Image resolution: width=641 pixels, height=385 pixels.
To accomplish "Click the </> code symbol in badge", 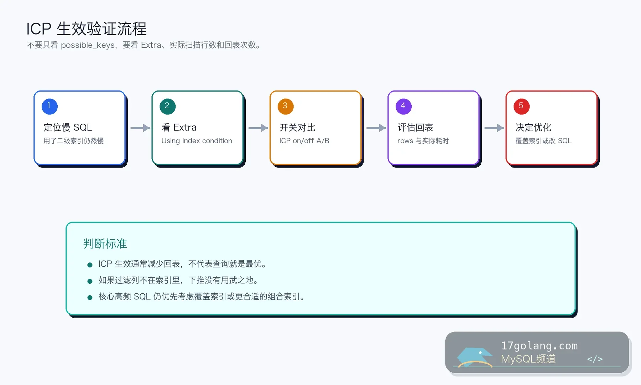I will pos(595,359).
